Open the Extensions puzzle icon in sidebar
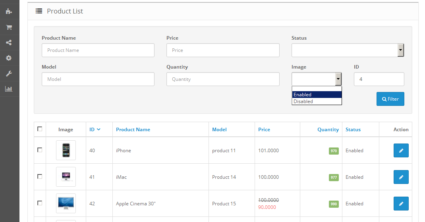425x222 pixels. (9, 11)
